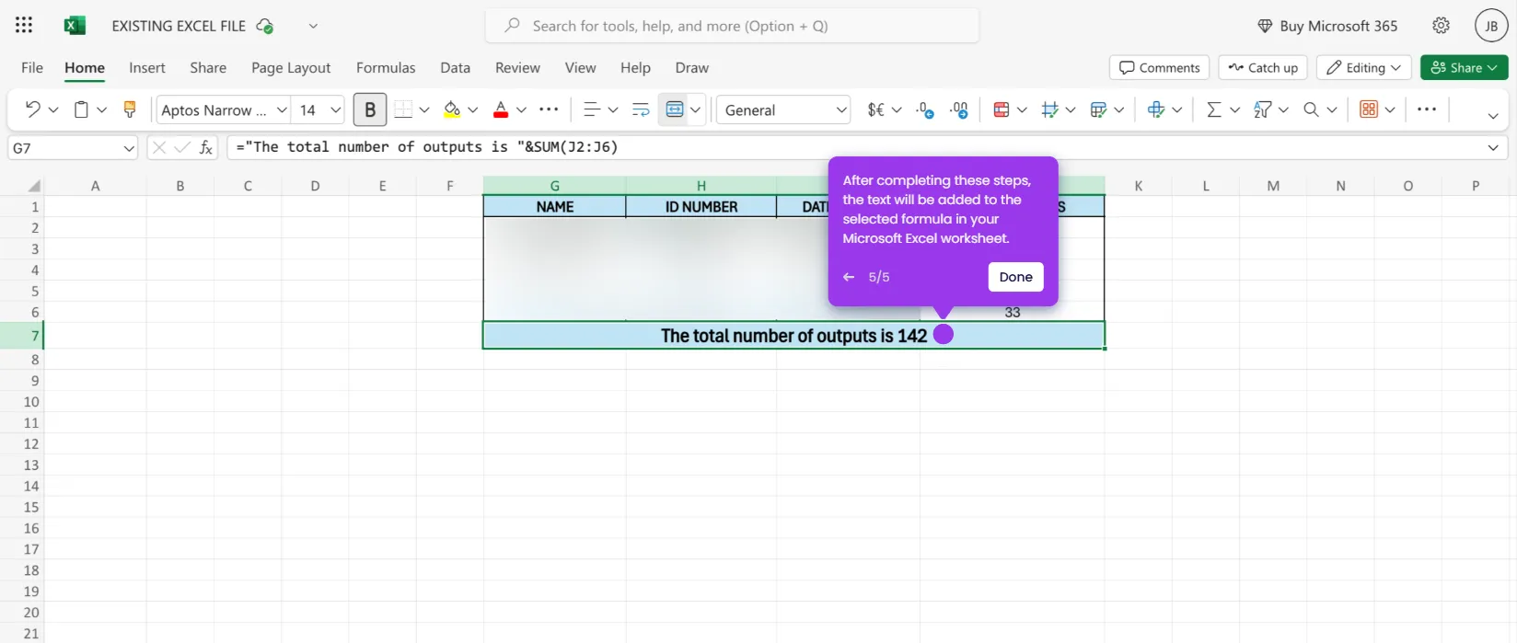Click the green Share button
Screen dimensions: 1517x643
[1464, 67]
